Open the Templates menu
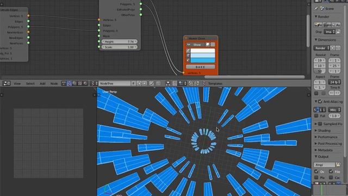Viewport: 348px width, 196px height. click(x=215, y=83)
